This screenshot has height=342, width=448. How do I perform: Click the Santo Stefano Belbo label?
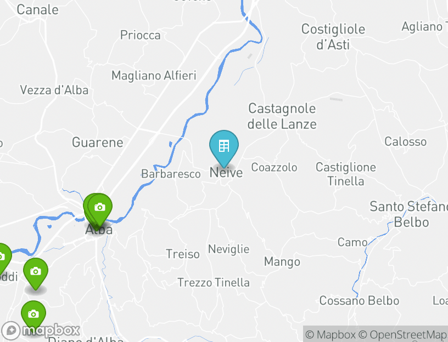pyautogui.click(x=409, y=214)
